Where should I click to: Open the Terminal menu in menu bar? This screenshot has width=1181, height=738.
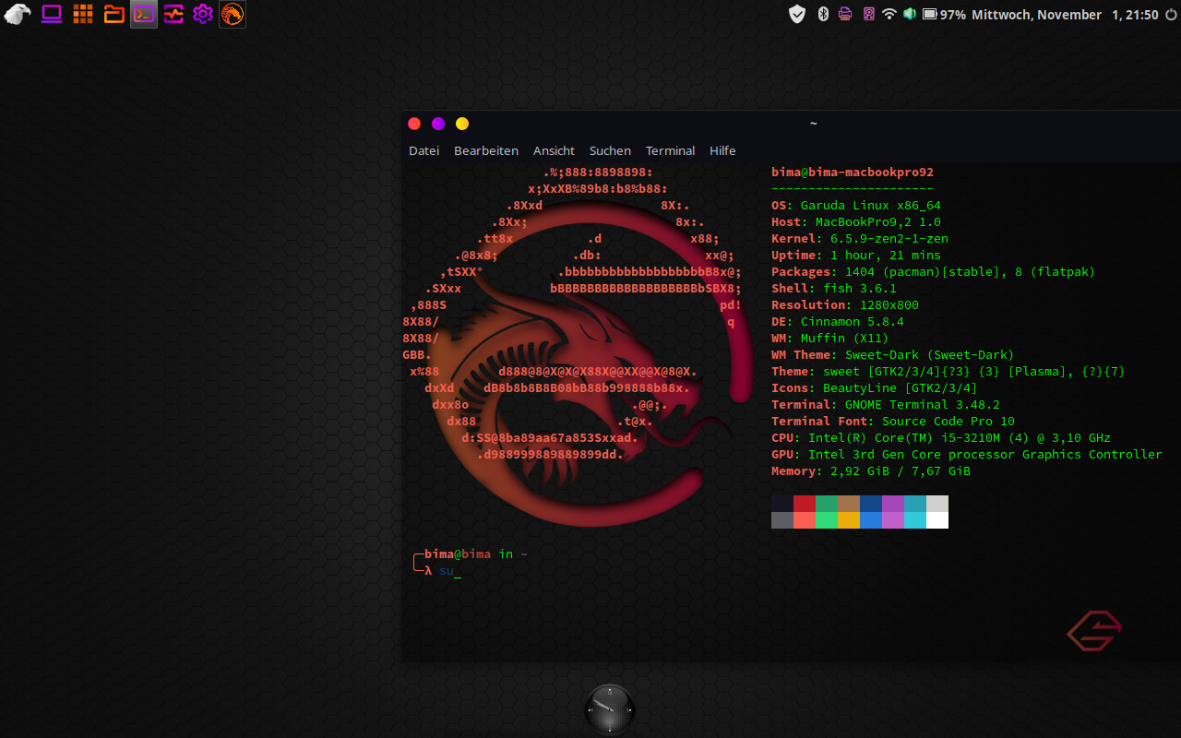(x=671, y=150)
